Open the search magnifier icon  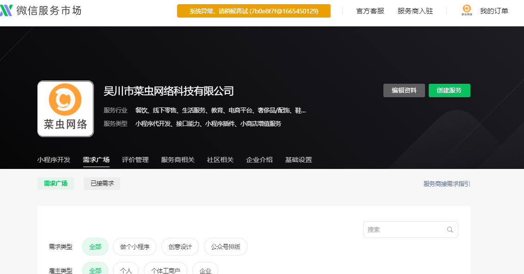click(x=449, y=230)
